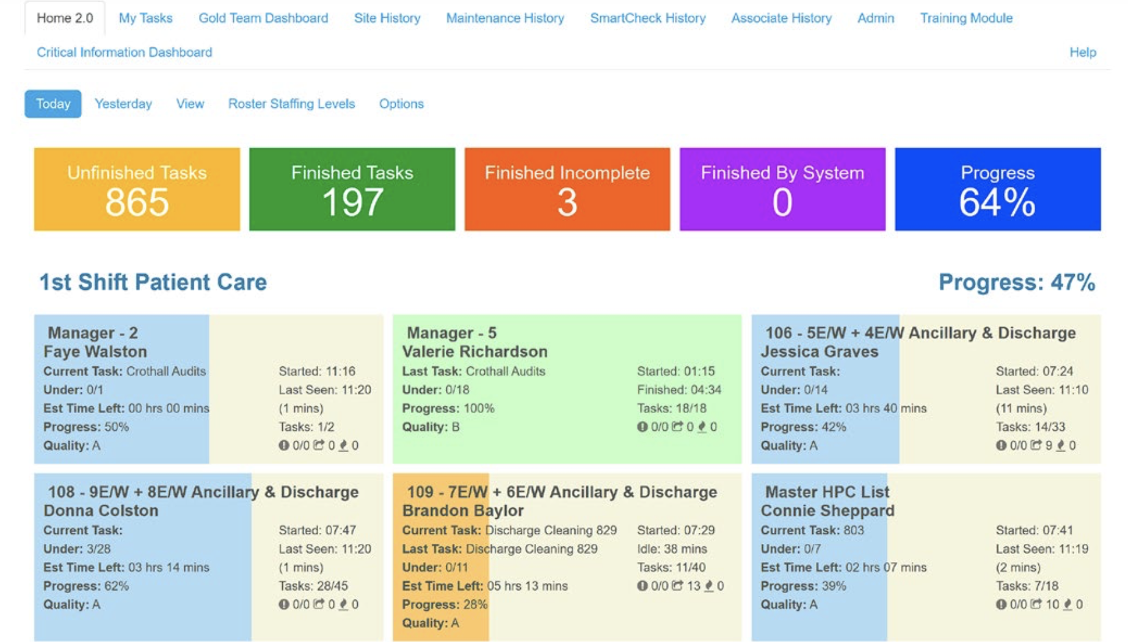Open the Options menu

[x=401, y=104]
